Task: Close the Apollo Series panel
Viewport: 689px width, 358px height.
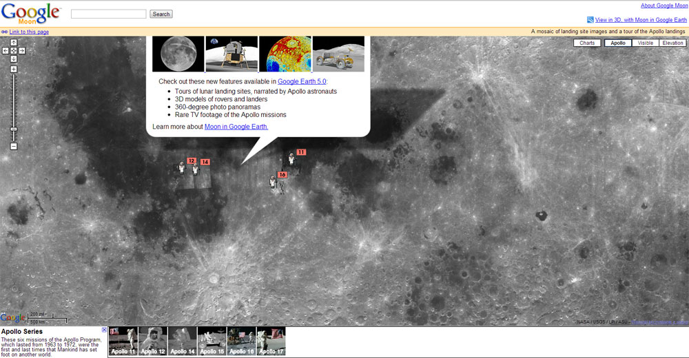Action: [x=104, y=330]
